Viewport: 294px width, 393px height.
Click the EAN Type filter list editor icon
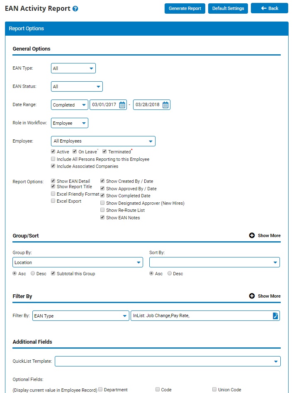275,315
